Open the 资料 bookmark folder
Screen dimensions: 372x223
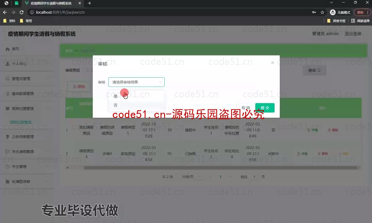pyautogui.click(x=9, y=21)
